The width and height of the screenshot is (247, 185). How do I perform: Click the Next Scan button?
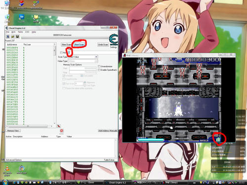click(79, 44)
